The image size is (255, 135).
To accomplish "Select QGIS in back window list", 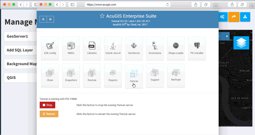I will (21, 78).
